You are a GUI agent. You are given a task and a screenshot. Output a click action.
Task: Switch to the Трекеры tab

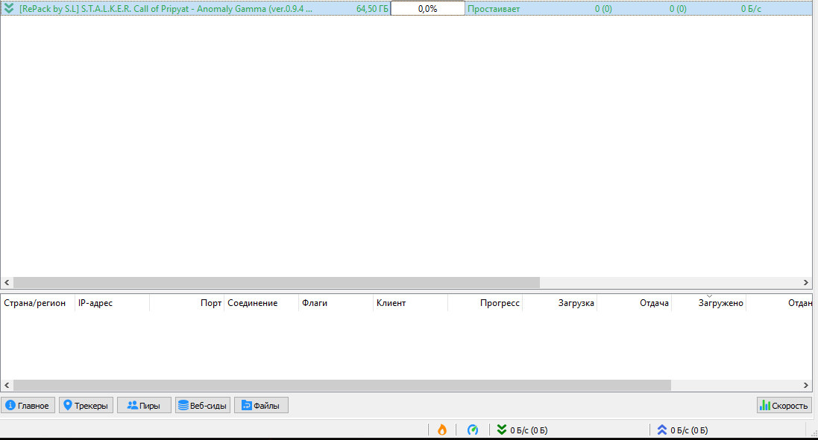86,406
